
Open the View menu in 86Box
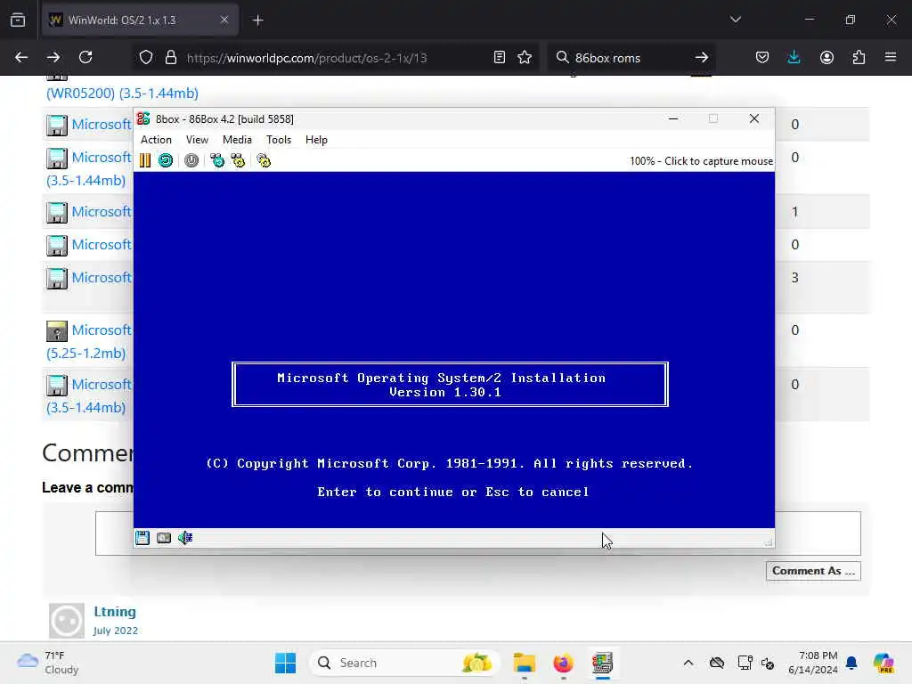click(197, 140)
